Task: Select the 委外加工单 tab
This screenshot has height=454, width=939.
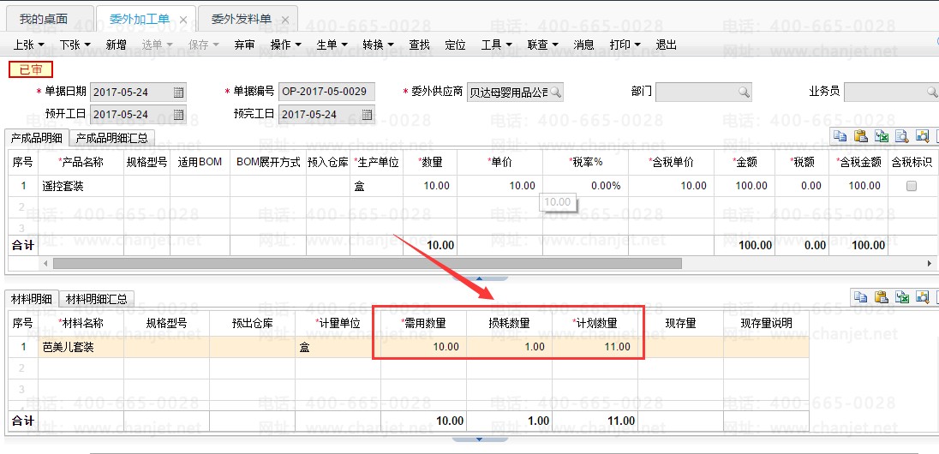Action: 139,19
